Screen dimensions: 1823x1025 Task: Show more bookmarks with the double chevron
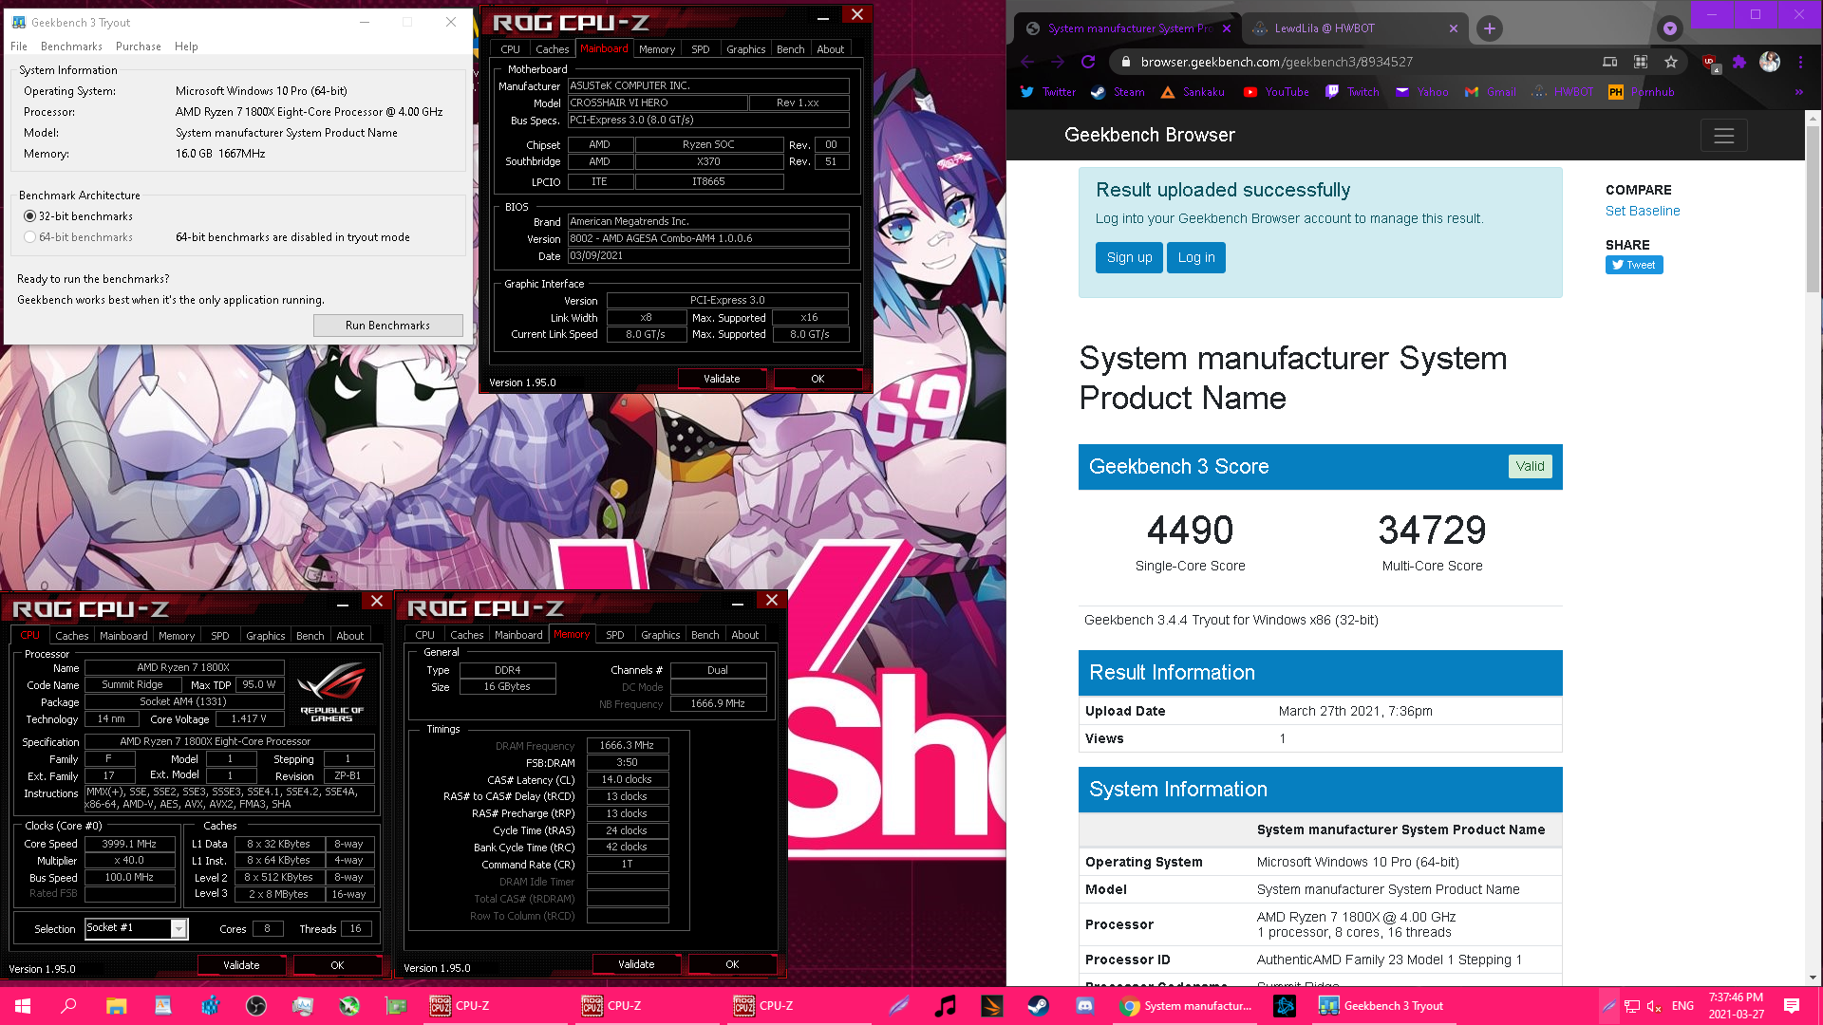coord(1798,92)
